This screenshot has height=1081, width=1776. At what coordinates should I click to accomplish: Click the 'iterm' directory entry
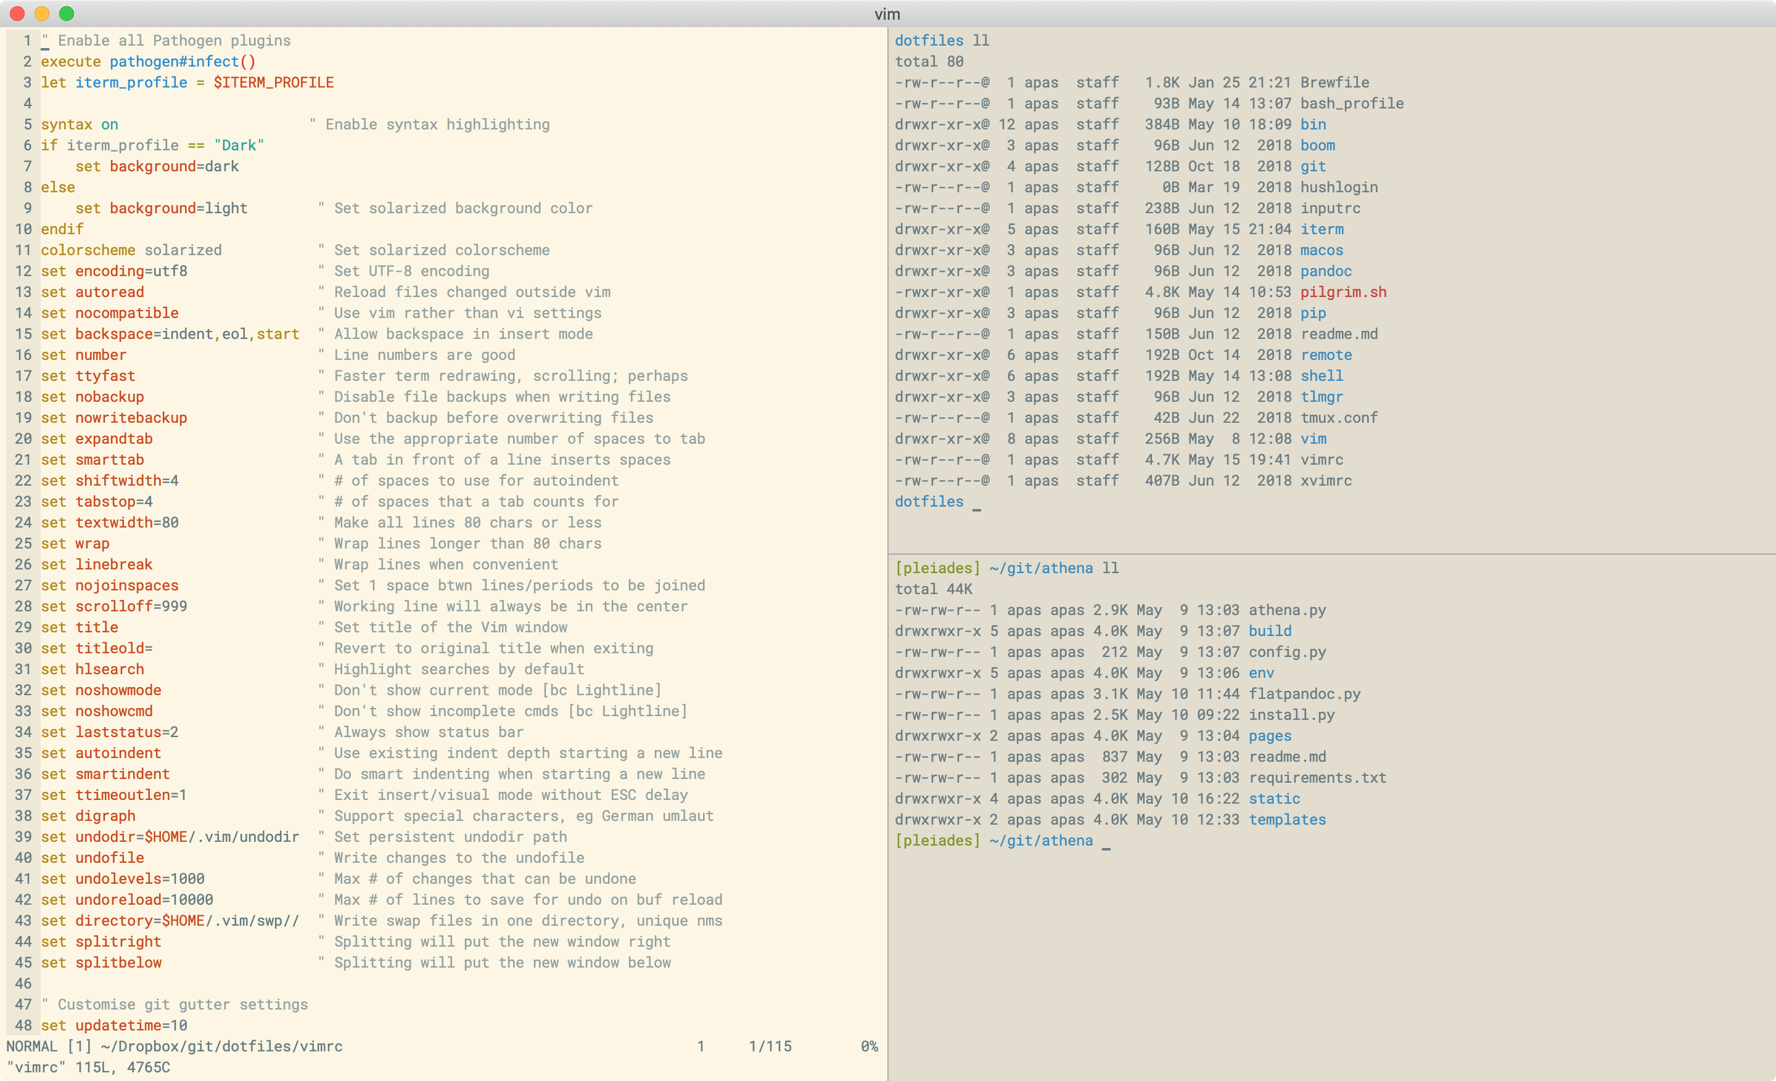pos(1321,229)
